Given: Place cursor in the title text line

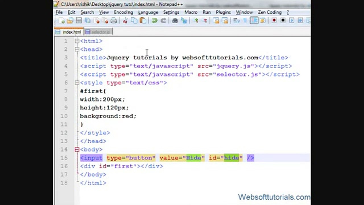Looking at the screenshot, I should click(x=184, y=58).
